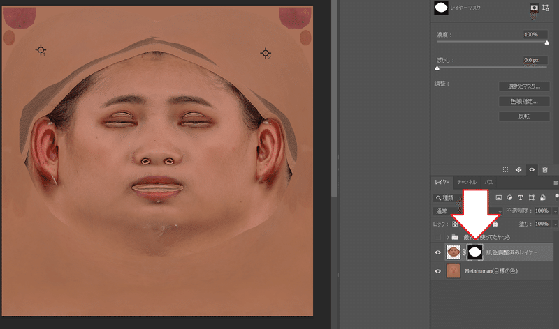Click the add vector mask icon
The height and width of the screenshot is (329, 559).
click(546, 8)
